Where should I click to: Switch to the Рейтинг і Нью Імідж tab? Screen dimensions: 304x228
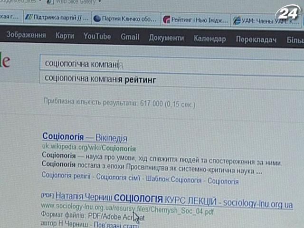tap(195, 20)
